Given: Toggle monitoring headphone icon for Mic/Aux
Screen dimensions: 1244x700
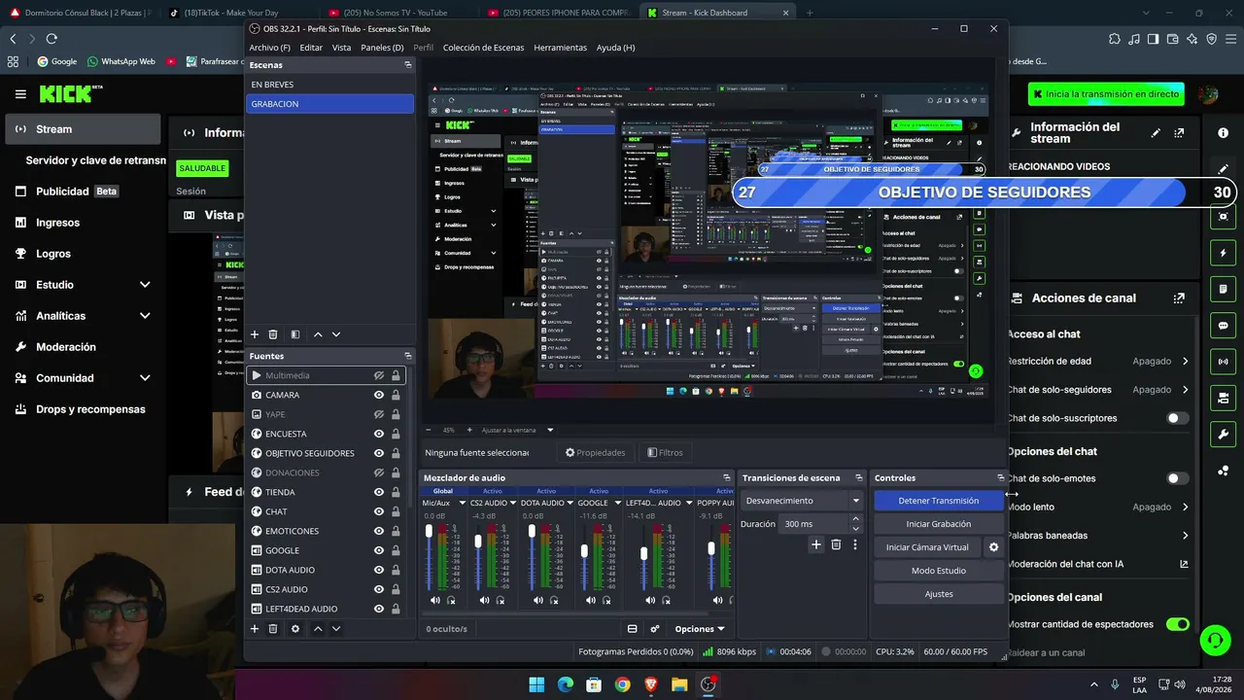Looking at the screenshot, I should pos(452,600).
